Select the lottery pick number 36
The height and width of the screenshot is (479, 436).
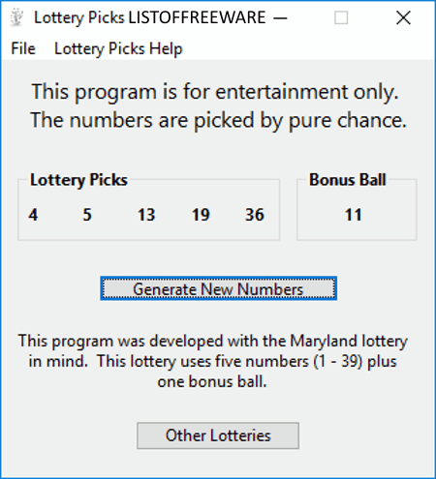[255, 215]
